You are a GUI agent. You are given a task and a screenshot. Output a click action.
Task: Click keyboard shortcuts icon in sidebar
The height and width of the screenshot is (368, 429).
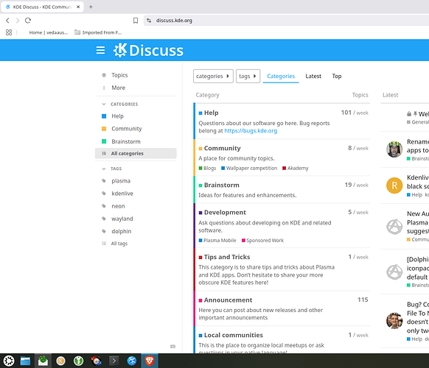172,347
